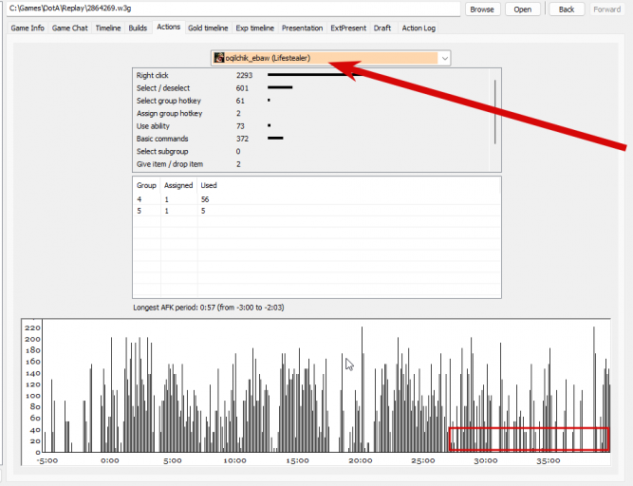Click the Basic commands row
Screen dimensions: 633x486
coord(311,139)
